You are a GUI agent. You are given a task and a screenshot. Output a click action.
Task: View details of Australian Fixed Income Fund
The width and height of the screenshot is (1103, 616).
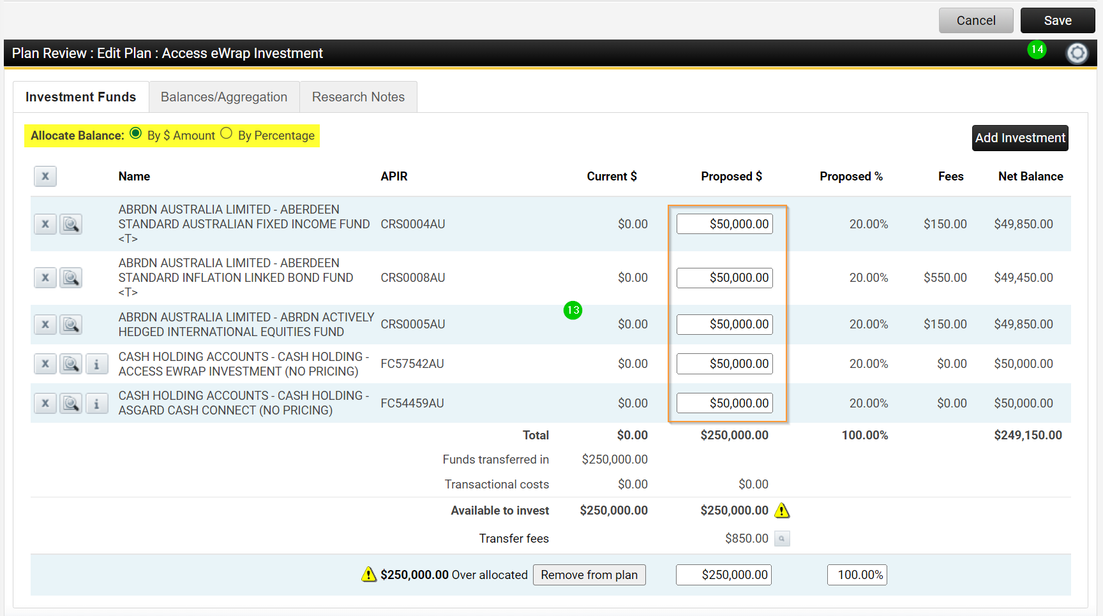click(71, 224)
